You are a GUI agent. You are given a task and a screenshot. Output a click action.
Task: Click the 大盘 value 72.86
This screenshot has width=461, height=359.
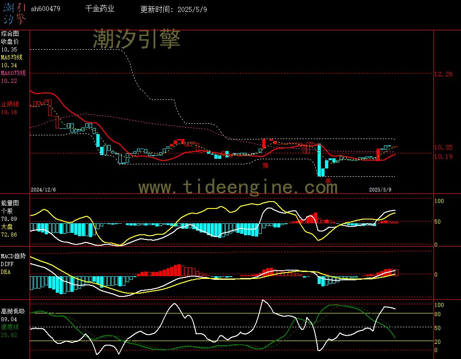(x=9, y=235)
